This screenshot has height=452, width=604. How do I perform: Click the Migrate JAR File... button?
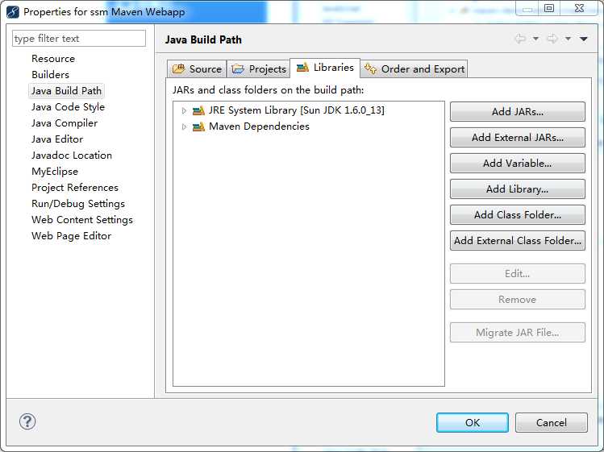518,333
